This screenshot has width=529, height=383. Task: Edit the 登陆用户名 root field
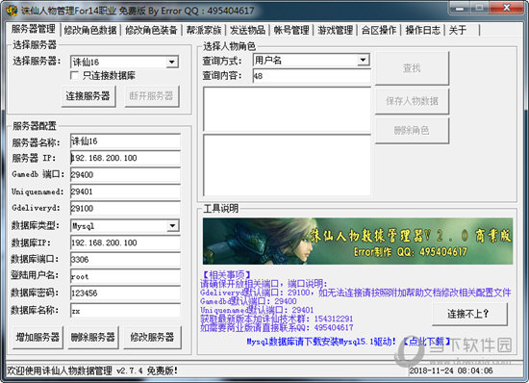[125, 276]
